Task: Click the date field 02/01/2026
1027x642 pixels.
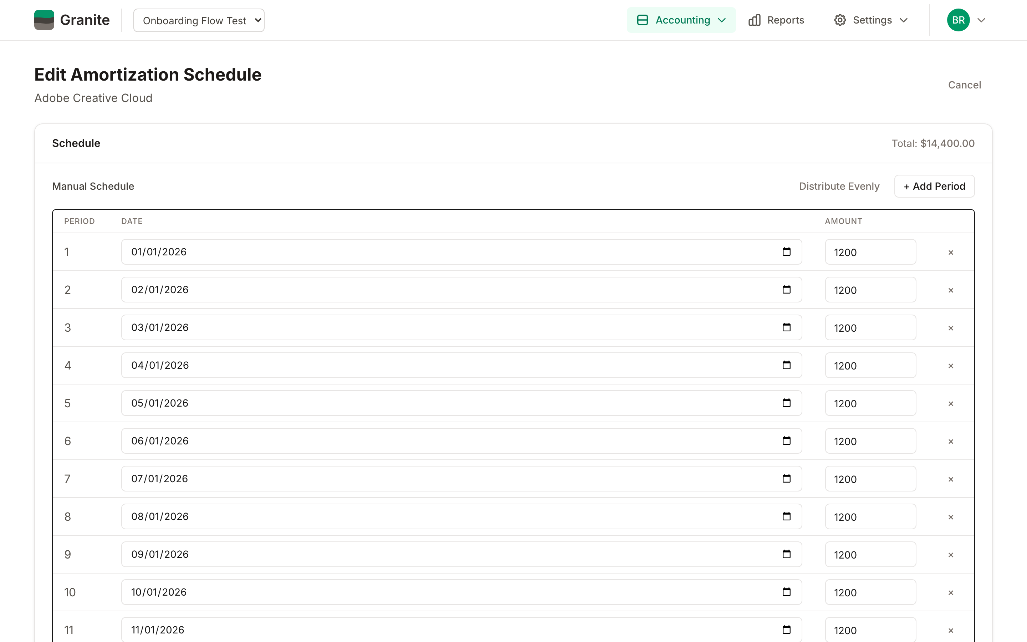Action: (461, 290)
